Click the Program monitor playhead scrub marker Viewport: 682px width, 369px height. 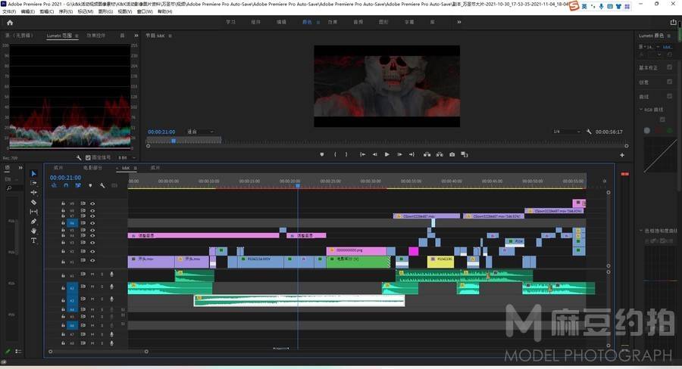tap(174, 141)
